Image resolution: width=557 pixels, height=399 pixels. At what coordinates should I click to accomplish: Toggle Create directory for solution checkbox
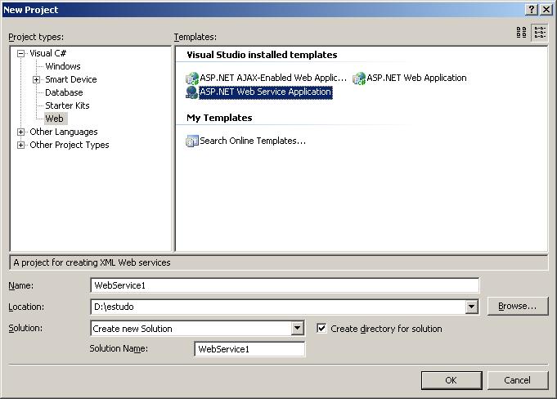tap(321, 329)
